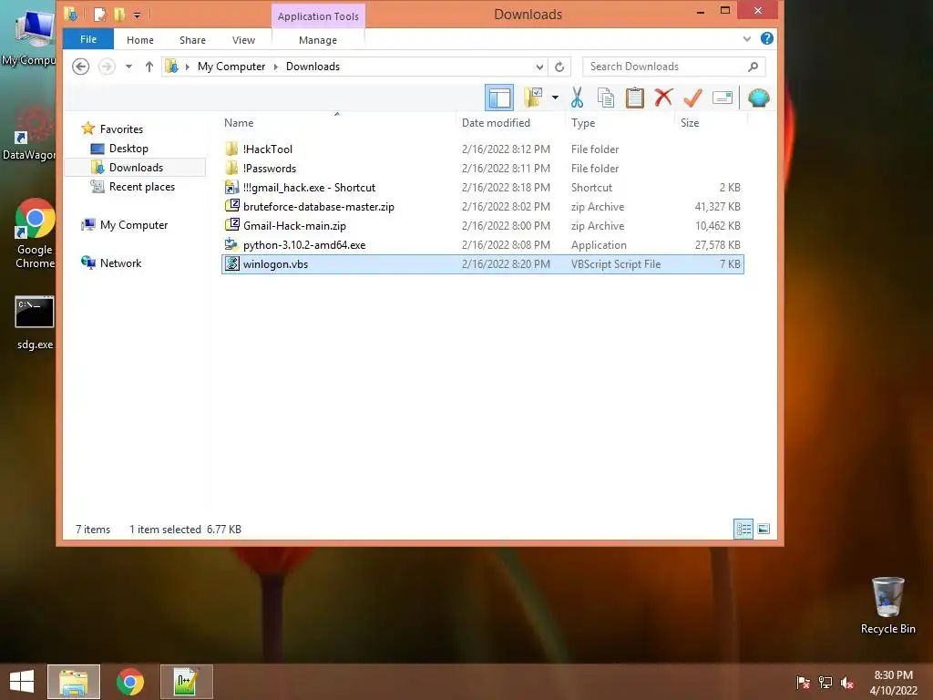The height and width of the screenshot is (700, 933).
Task: Click the Notepad++ taskbar icon
Action: click(x=186, y=682)
